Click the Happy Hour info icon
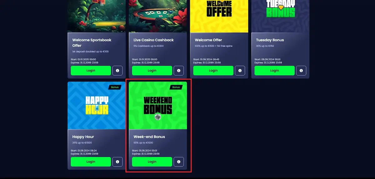The height and width of the screenshot is (179, 375). coord(117,162)
